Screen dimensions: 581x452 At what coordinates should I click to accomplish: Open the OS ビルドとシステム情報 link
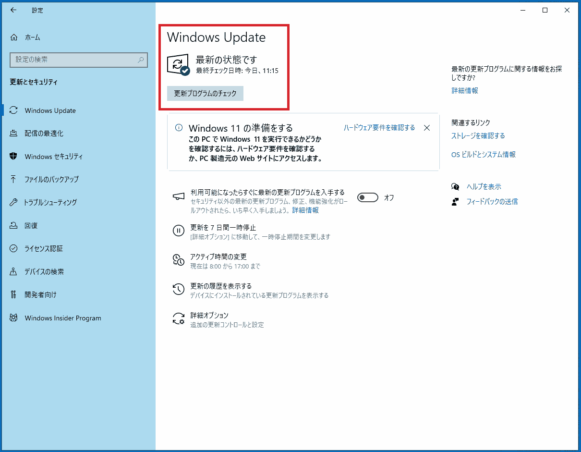[x=484, y=155]
